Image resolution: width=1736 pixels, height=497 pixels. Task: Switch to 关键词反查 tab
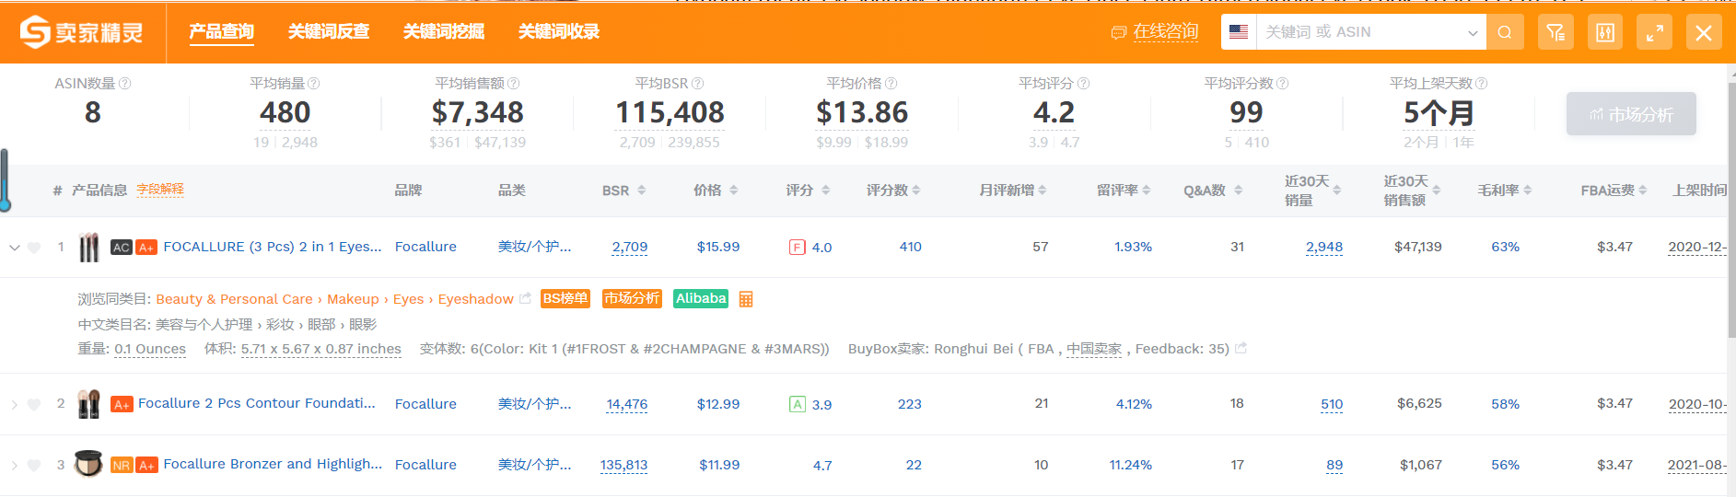pos(329,32)
